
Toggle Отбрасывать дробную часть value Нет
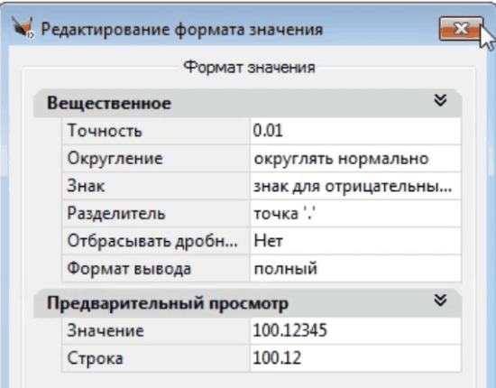[355, 241]
